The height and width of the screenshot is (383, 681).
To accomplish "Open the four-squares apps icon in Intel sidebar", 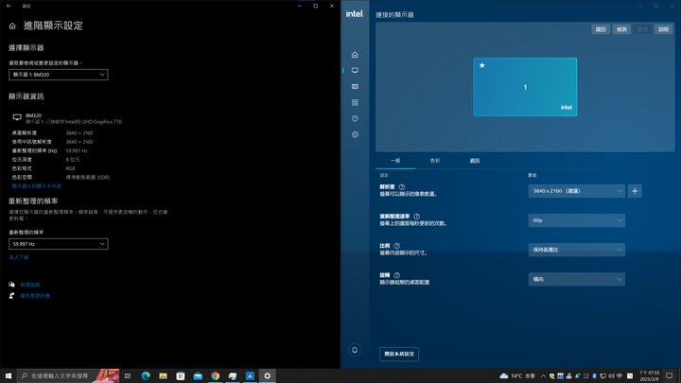I will [355, 102].
